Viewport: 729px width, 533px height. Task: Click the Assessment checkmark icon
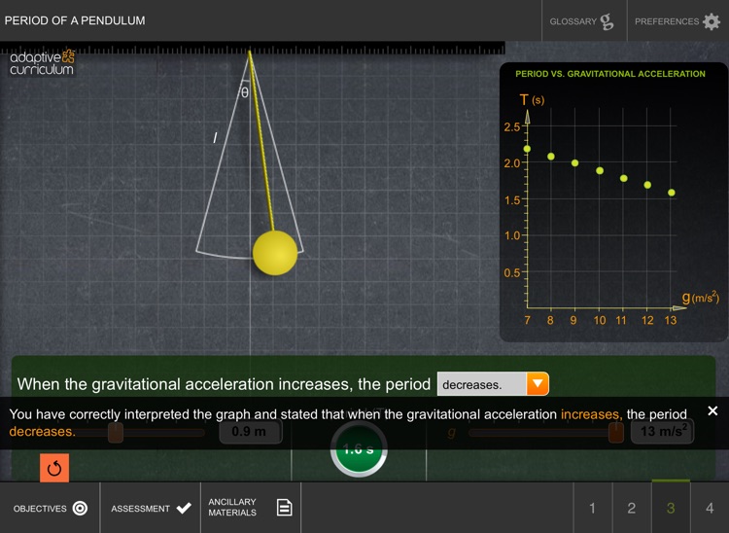pyautogui.click(x=184, y=508)
